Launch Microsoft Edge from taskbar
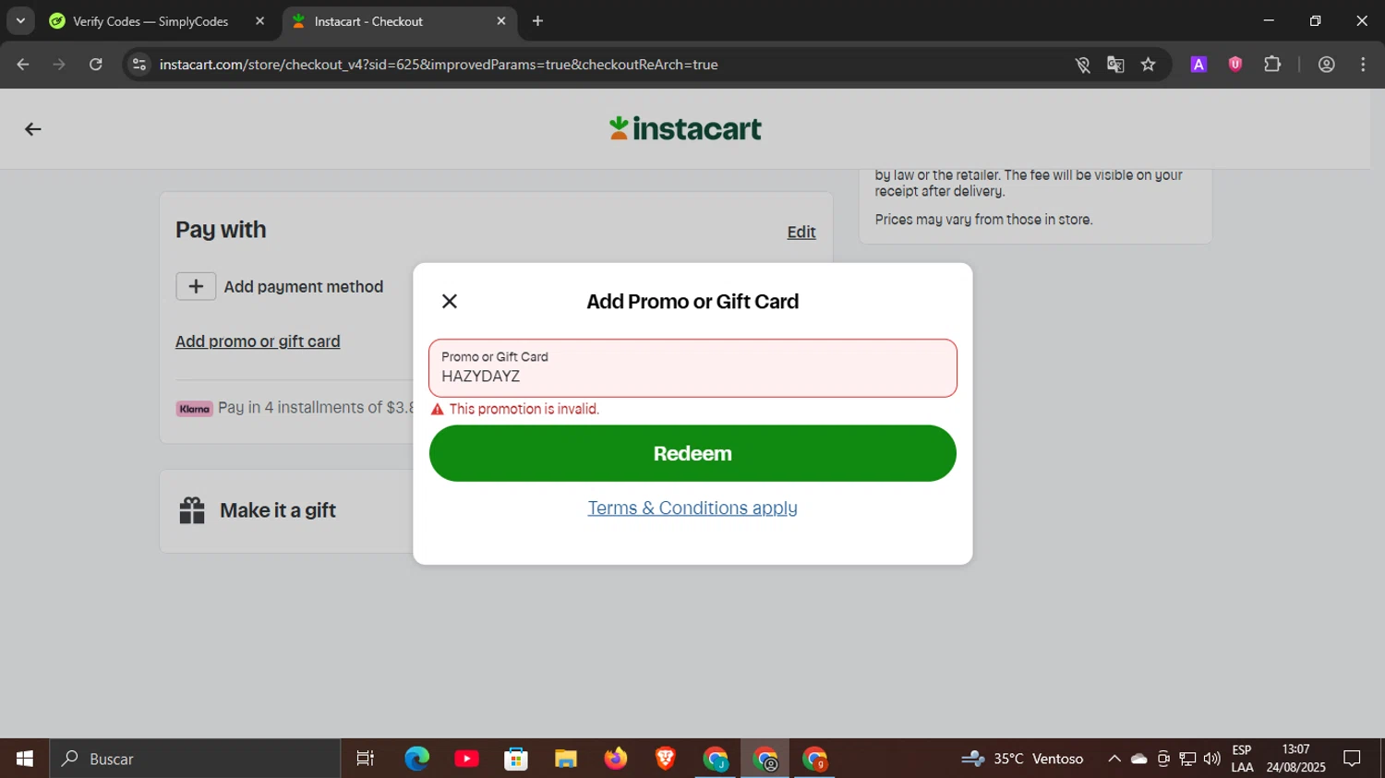 point(416,759)
